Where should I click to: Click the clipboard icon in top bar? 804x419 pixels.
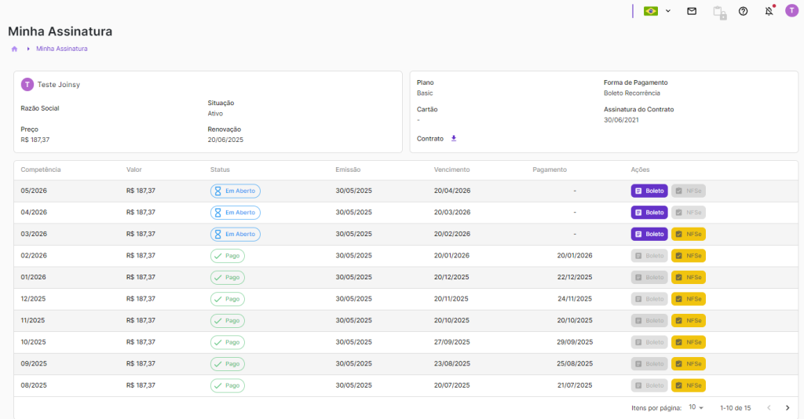[718, 12]
